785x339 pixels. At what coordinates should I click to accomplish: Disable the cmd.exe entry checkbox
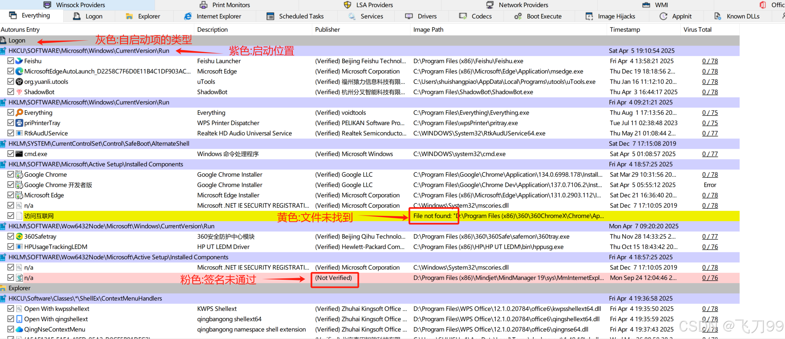coord(11,154)
